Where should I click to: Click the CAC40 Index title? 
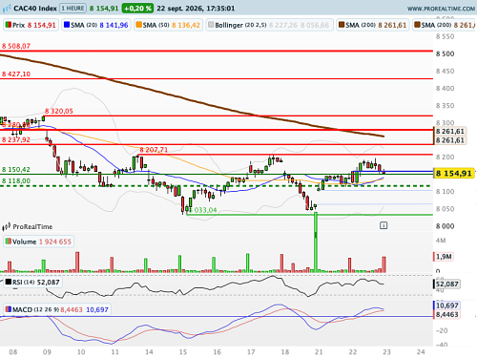35,9
